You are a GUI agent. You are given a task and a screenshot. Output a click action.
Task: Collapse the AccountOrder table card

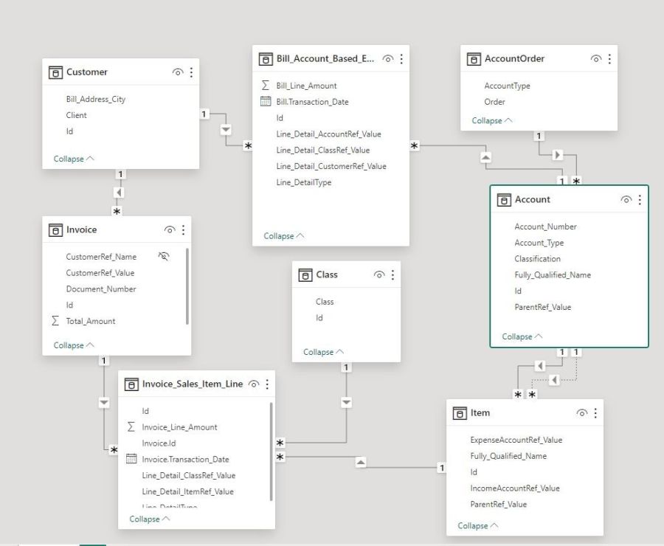(492, 121)
